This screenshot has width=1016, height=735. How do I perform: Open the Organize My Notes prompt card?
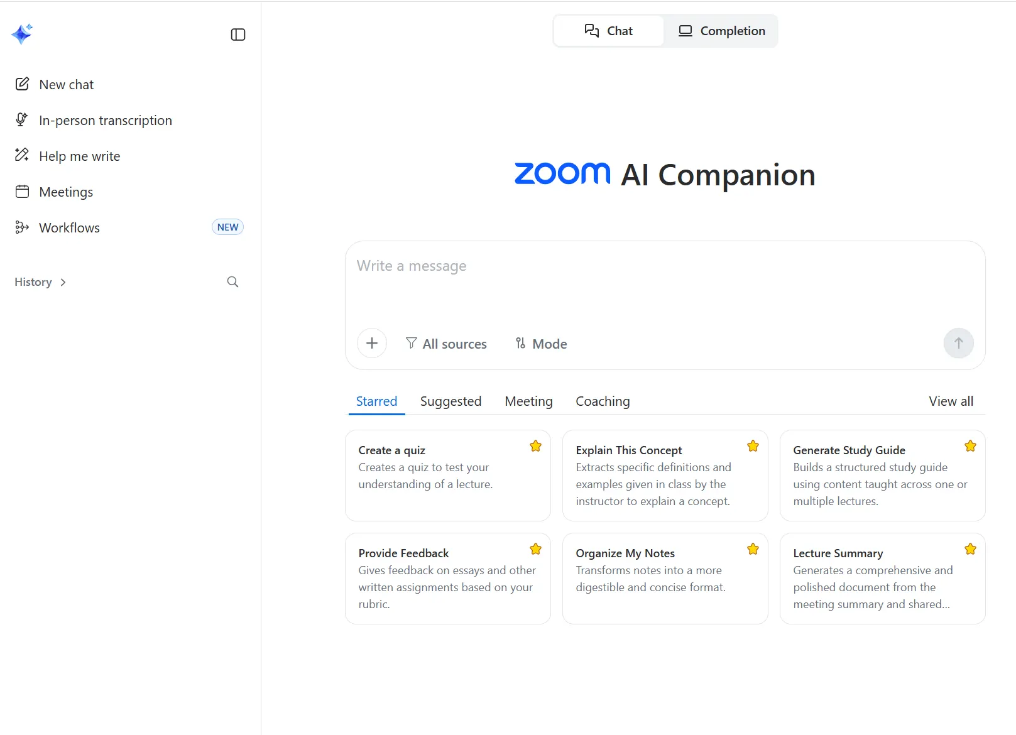[665, 579]
